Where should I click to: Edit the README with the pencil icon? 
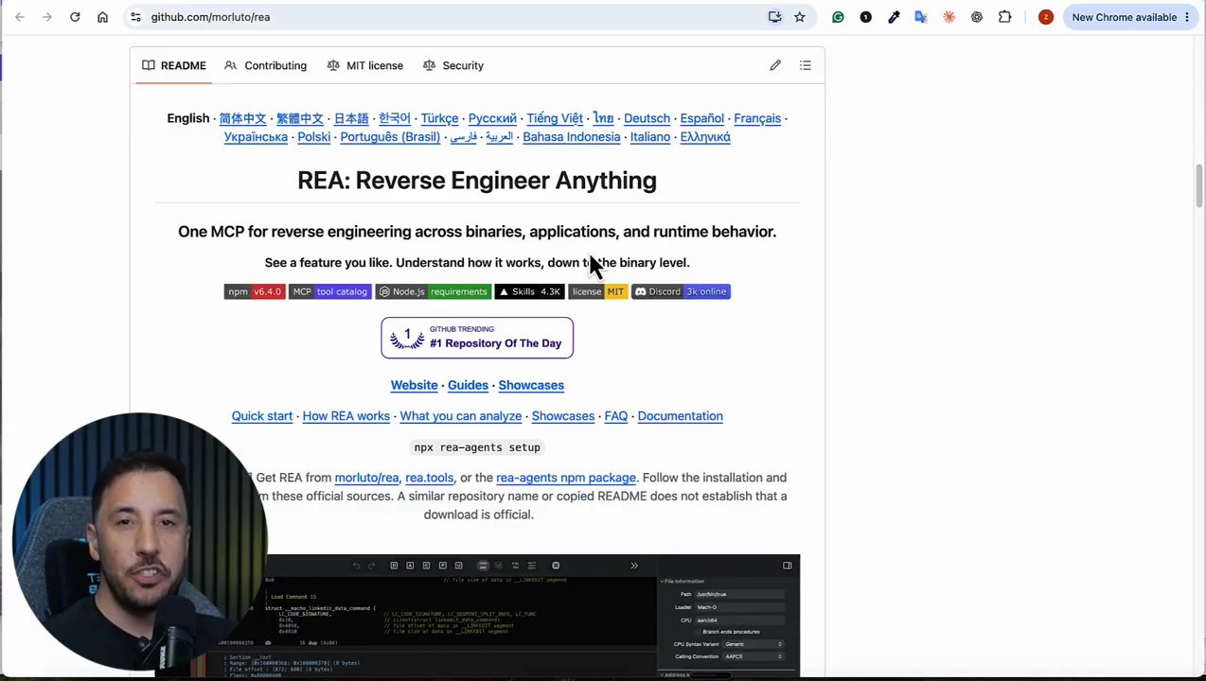[x=775, y=65]
